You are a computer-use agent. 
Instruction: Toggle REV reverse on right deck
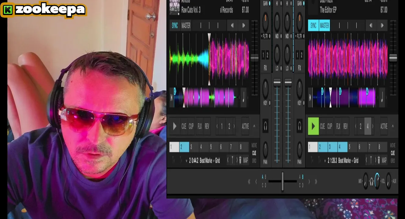[x=345, y=126]
